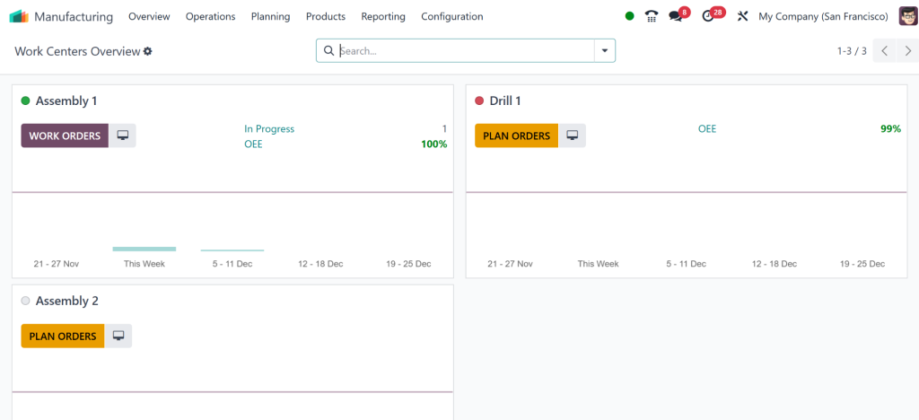The width and height of the screenshot is (919, 420).
Task: Go to next page arrow
Action: pyautogui.click(x=908, y=51)
